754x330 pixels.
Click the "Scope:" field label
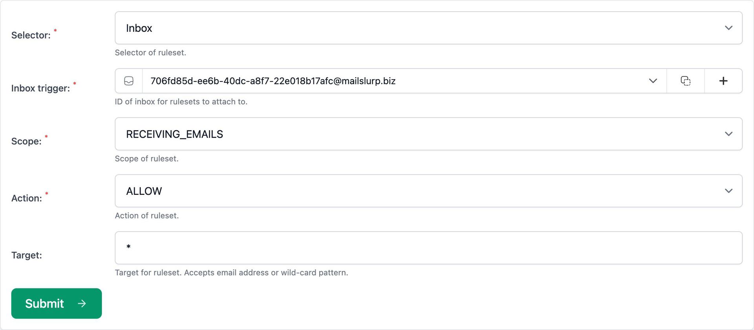point(26,141)
